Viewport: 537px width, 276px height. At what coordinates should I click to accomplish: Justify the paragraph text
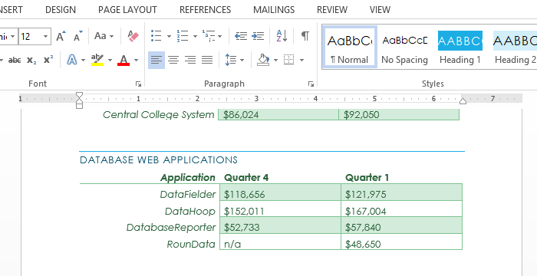click(207, 61)
